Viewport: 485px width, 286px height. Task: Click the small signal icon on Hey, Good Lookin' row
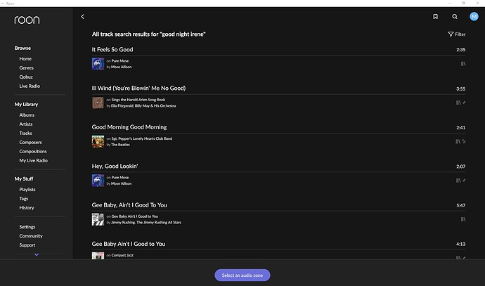click(464, 181)
